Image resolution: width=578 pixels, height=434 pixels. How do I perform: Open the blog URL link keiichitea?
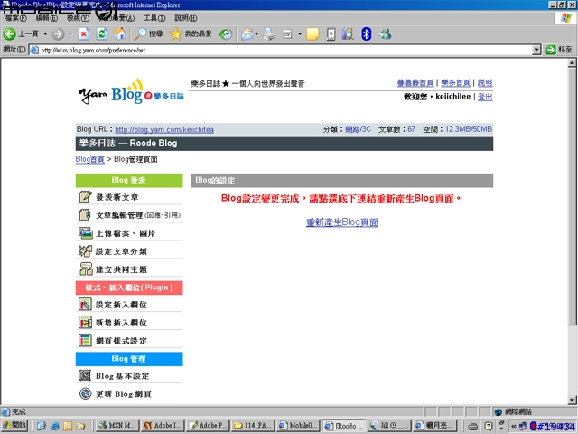tap(164, 129)
